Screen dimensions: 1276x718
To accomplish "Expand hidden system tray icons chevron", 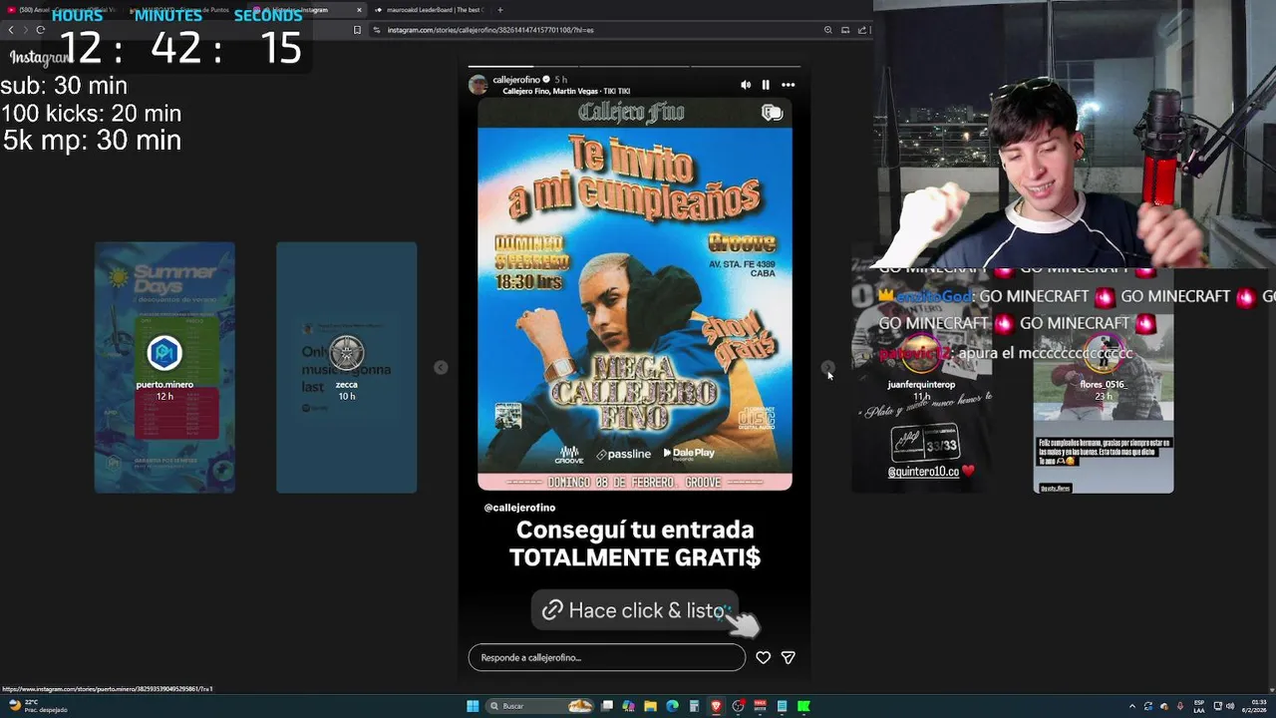I will 1132,706.
